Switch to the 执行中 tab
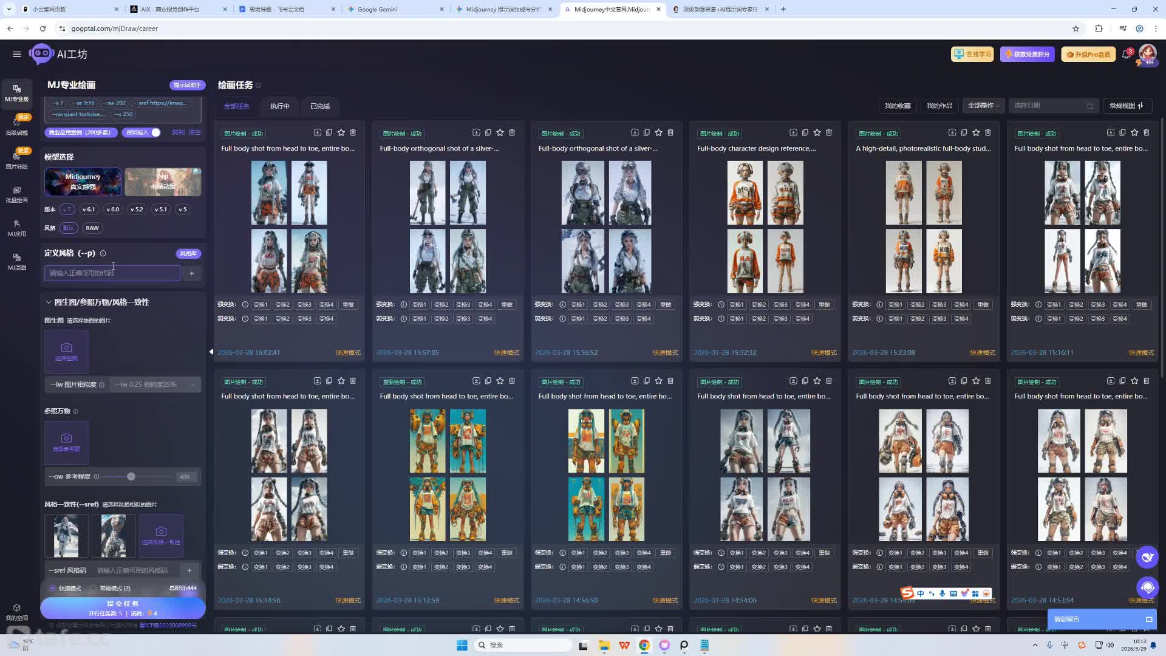Viewport: 1166px width, 656px height. tap(279, 106)
